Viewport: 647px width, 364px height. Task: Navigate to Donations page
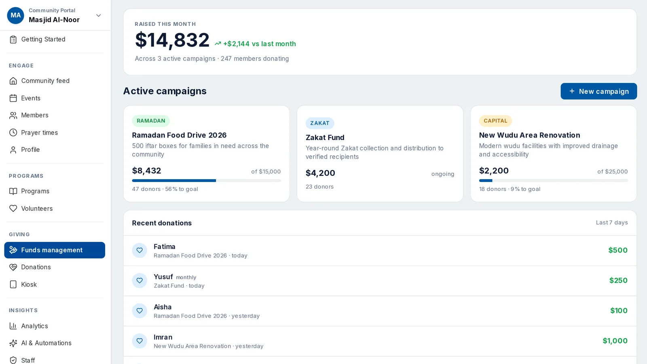[x=55, y=267]
